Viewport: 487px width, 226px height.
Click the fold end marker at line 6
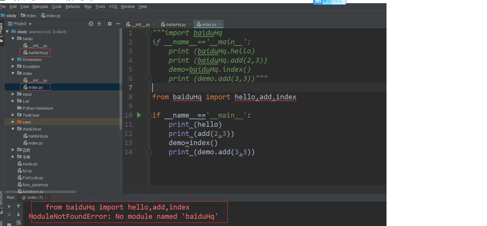pos(150,78)
